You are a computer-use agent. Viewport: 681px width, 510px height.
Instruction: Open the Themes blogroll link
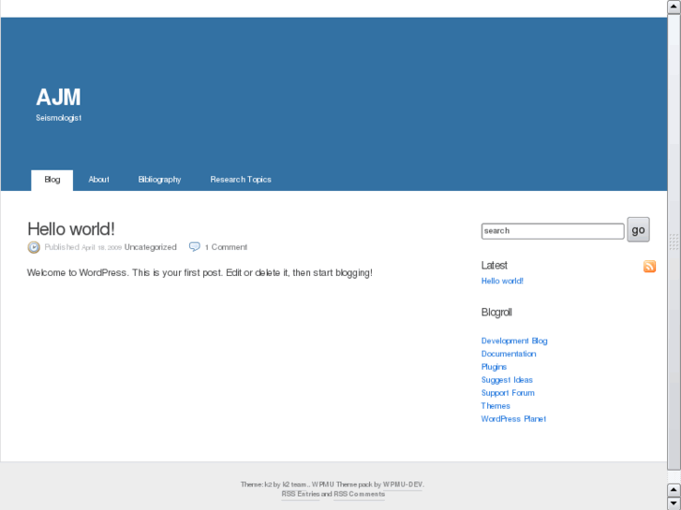[x=496, y=406]
